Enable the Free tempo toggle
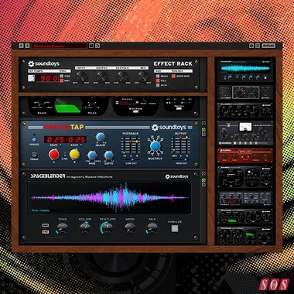 (x=62, y=76)
